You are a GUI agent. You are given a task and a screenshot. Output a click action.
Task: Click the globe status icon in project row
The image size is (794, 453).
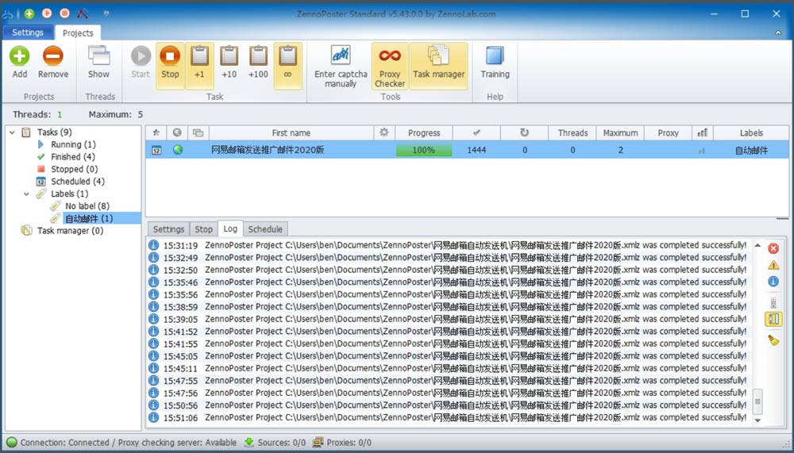pos(178,150)
